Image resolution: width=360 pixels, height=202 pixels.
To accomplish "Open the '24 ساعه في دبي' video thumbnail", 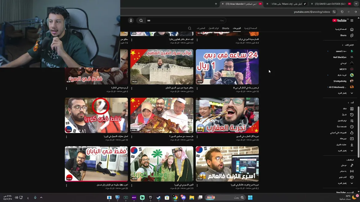I will (x=227, y=67).
